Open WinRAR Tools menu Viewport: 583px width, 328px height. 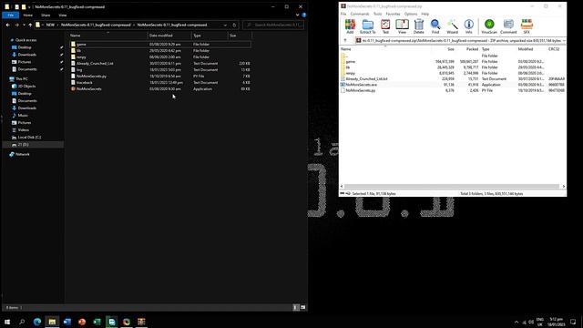(x=377, y=14)
